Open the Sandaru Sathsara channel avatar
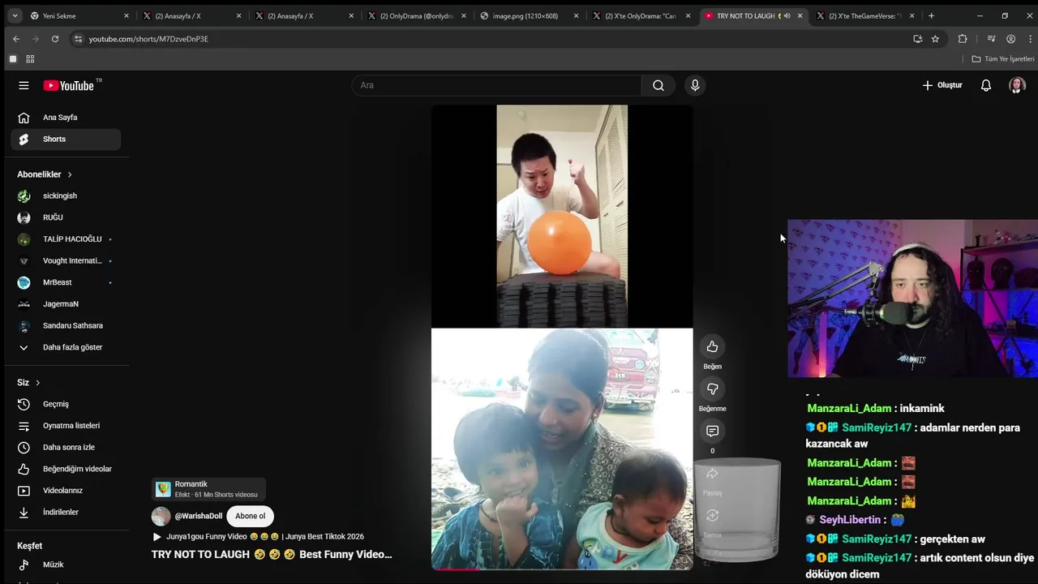Viewport: 1038px width, 584px height. point(24,326)
